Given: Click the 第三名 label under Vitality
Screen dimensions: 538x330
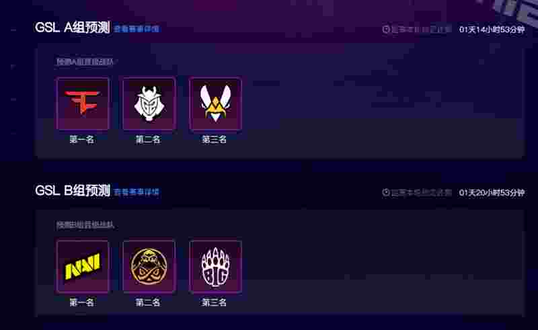Looking at the screenshot, I should pyautogui.click(x=215, y=139).
